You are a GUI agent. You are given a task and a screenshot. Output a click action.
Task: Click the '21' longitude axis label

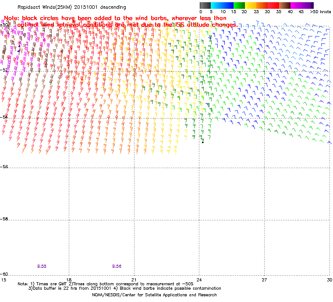click(134, 280)
